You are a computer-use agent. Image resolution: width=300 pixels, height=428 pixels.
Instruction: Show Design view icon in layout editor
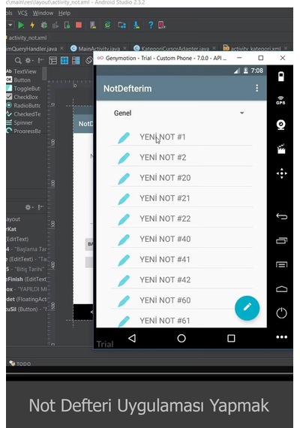[52, 61]
